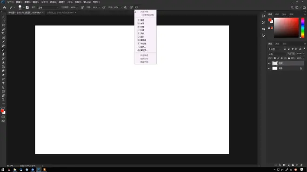This screenshot has height=172, width=307.
Task: Select the History Brush tool
Action: tap(3, 58)
